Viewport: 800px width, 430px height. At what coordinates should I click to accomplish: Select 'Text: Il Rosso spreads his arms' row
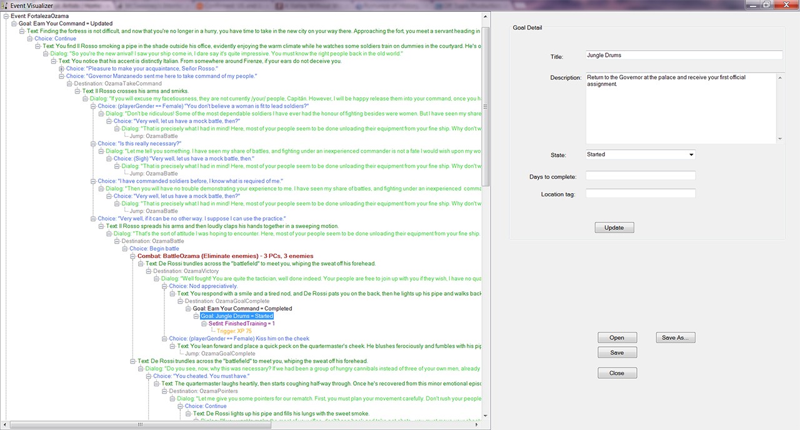pos(222,226)
